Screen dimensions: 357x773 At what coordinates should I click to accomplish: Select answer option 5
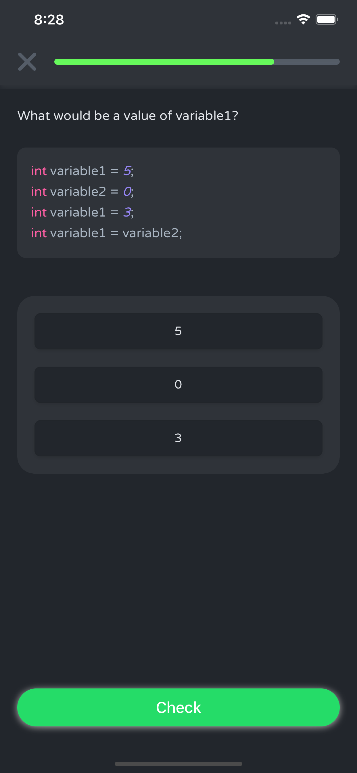(x=178, y=331)
